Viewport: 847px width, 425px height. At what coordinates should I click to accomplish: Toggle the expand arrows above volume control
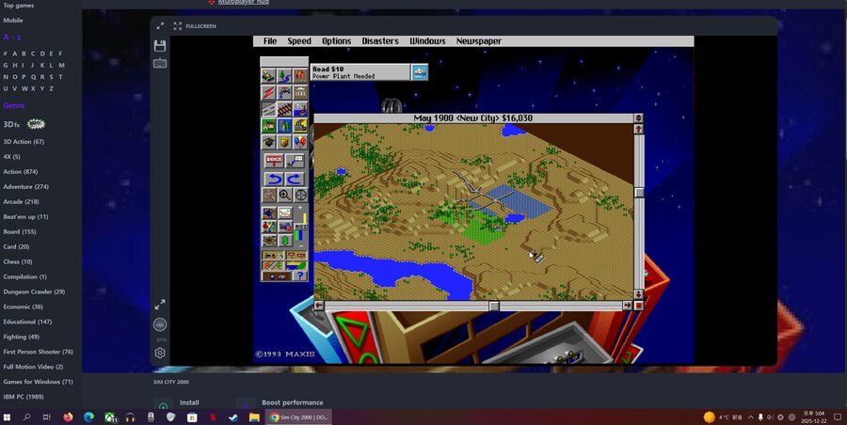(160, 305)
